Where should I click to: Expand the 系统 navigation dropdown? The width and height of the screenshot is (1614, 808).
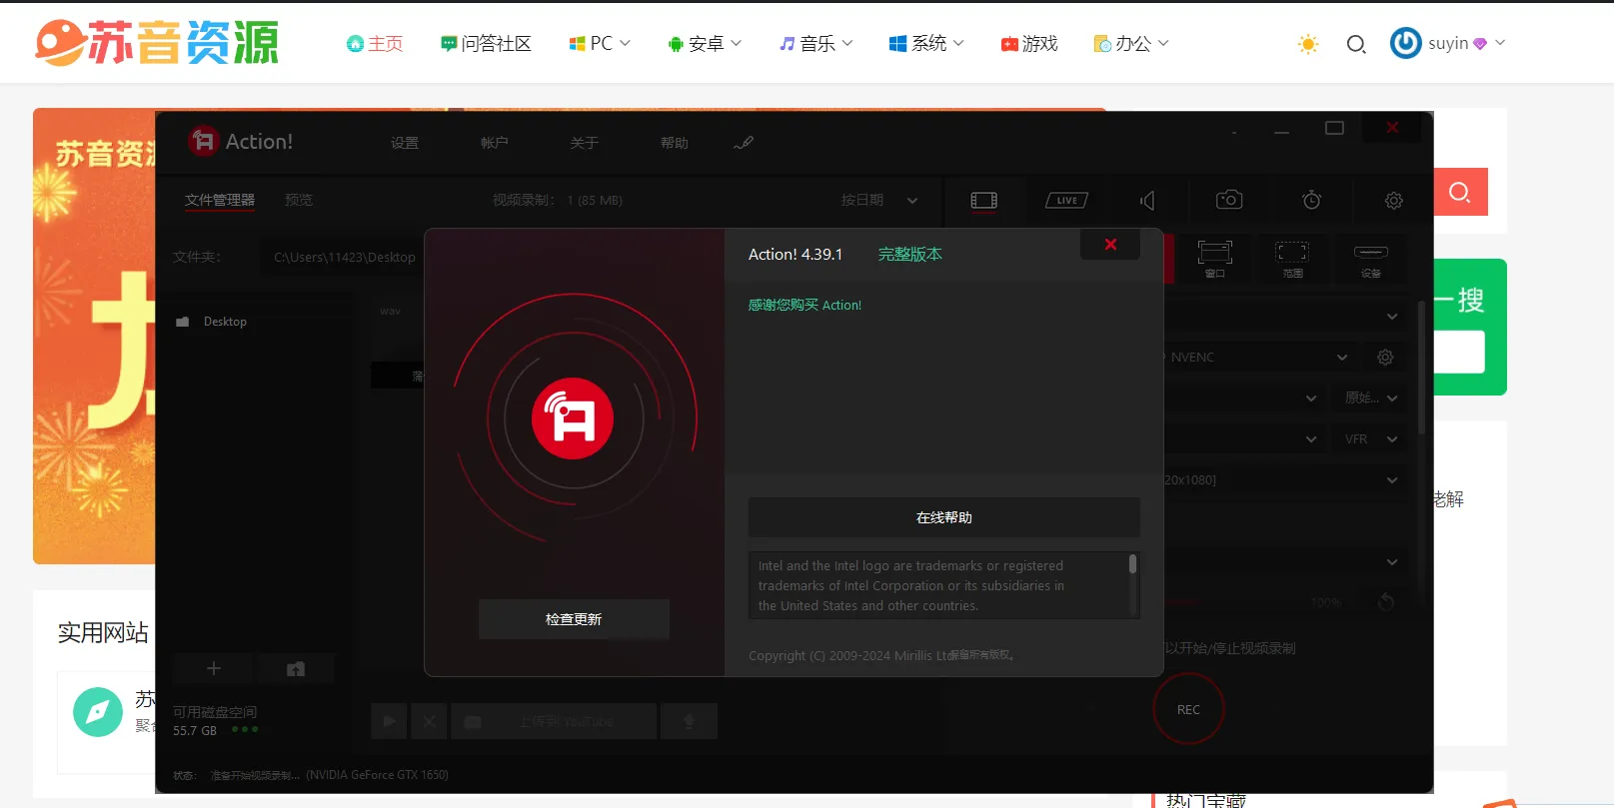(927, 44)
